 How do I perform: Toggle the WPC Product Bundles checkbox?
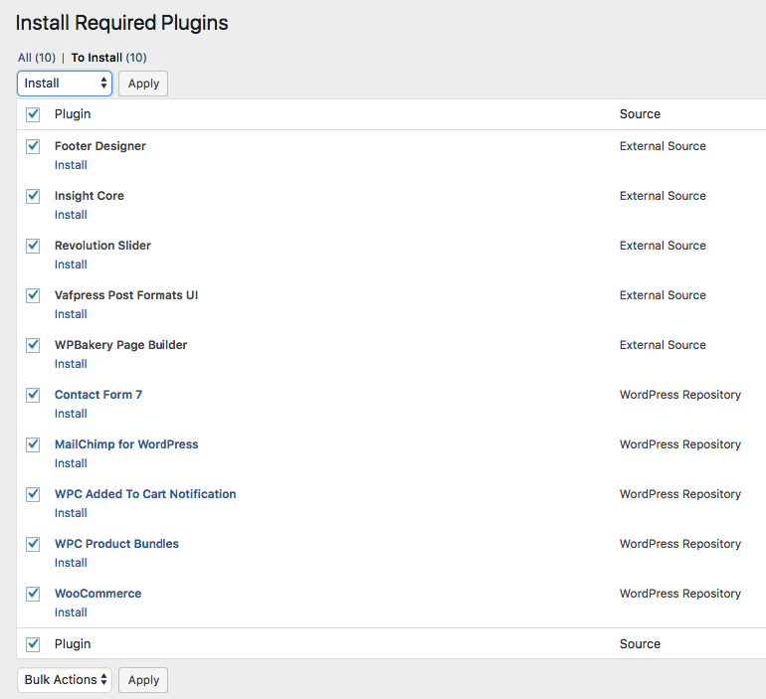tap(33, 545)
